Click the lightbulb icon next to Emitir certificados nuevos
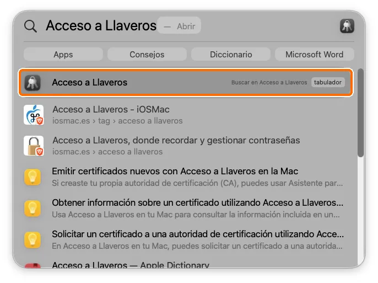The image size is (378, 283). (x=33, y=177)
